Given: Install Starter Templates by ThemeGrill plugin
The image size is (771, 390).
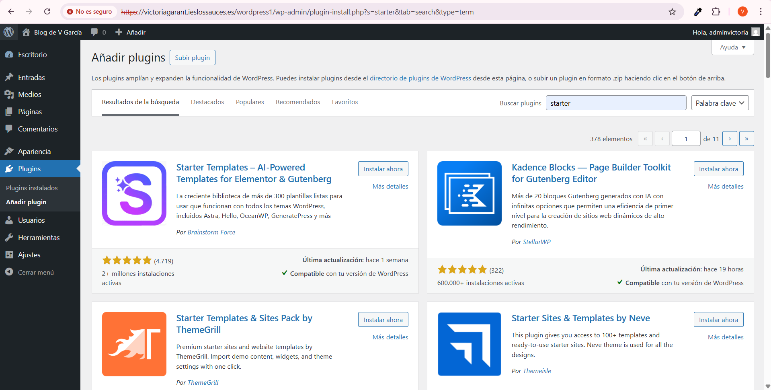Looking at the screenshot, I should click(x=383, y=320).
